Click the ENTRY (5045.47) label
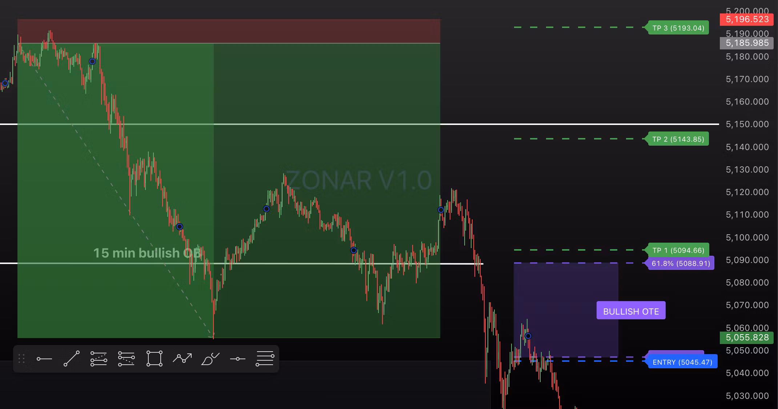This screenshot has width=778, height=409. [x=682, y=362]
